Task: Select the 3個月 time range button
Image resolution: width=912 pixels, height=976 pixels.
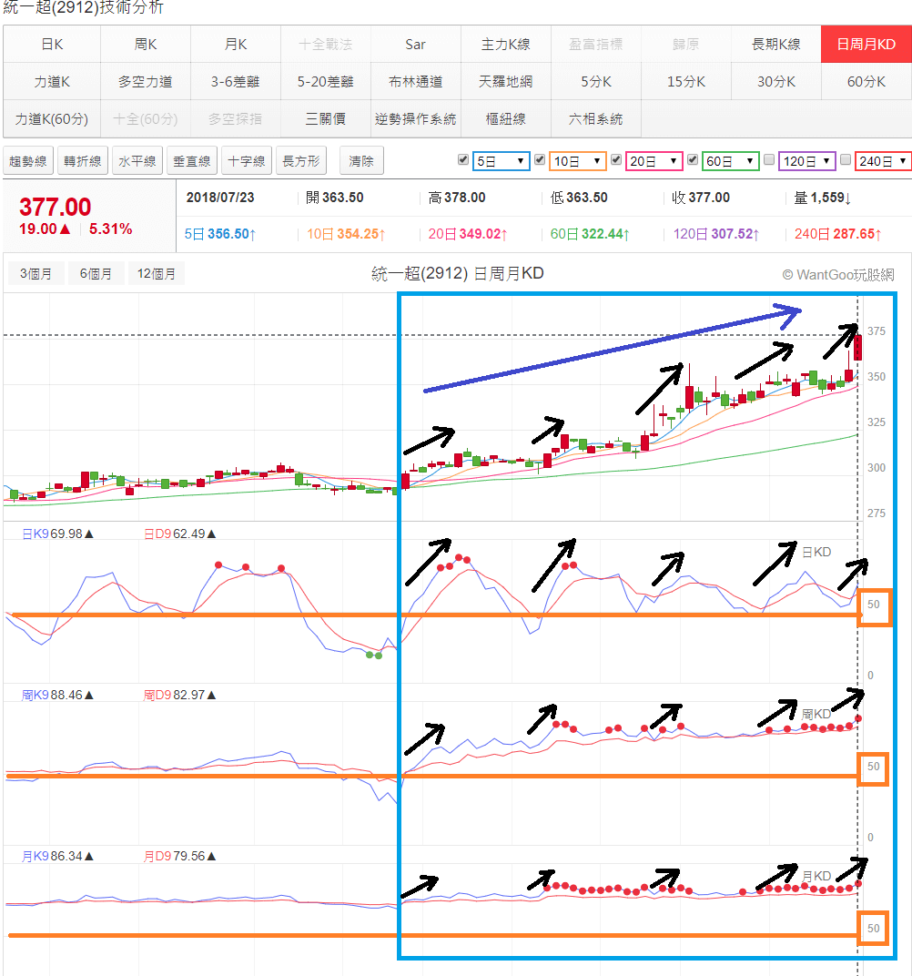Action: [35, 272]
